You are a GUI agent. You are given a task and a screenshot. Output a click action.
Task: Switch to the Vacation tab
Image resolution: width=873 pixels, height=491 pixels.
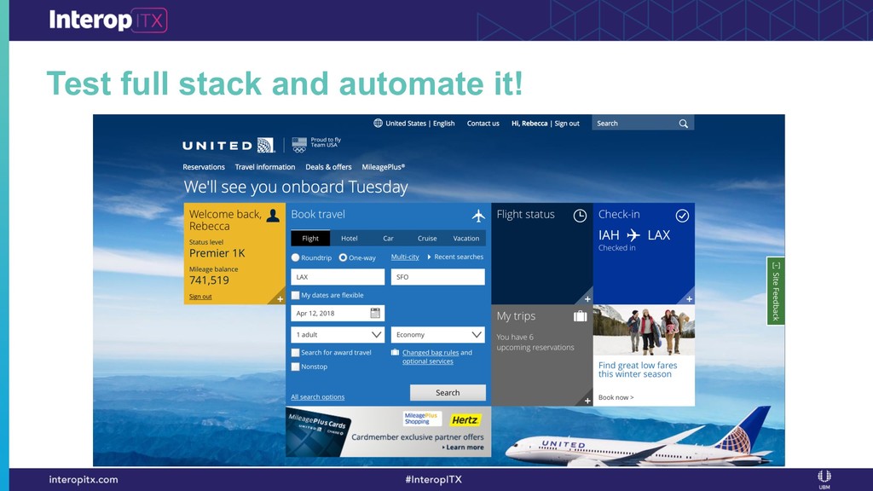click(x=466, y=239)
